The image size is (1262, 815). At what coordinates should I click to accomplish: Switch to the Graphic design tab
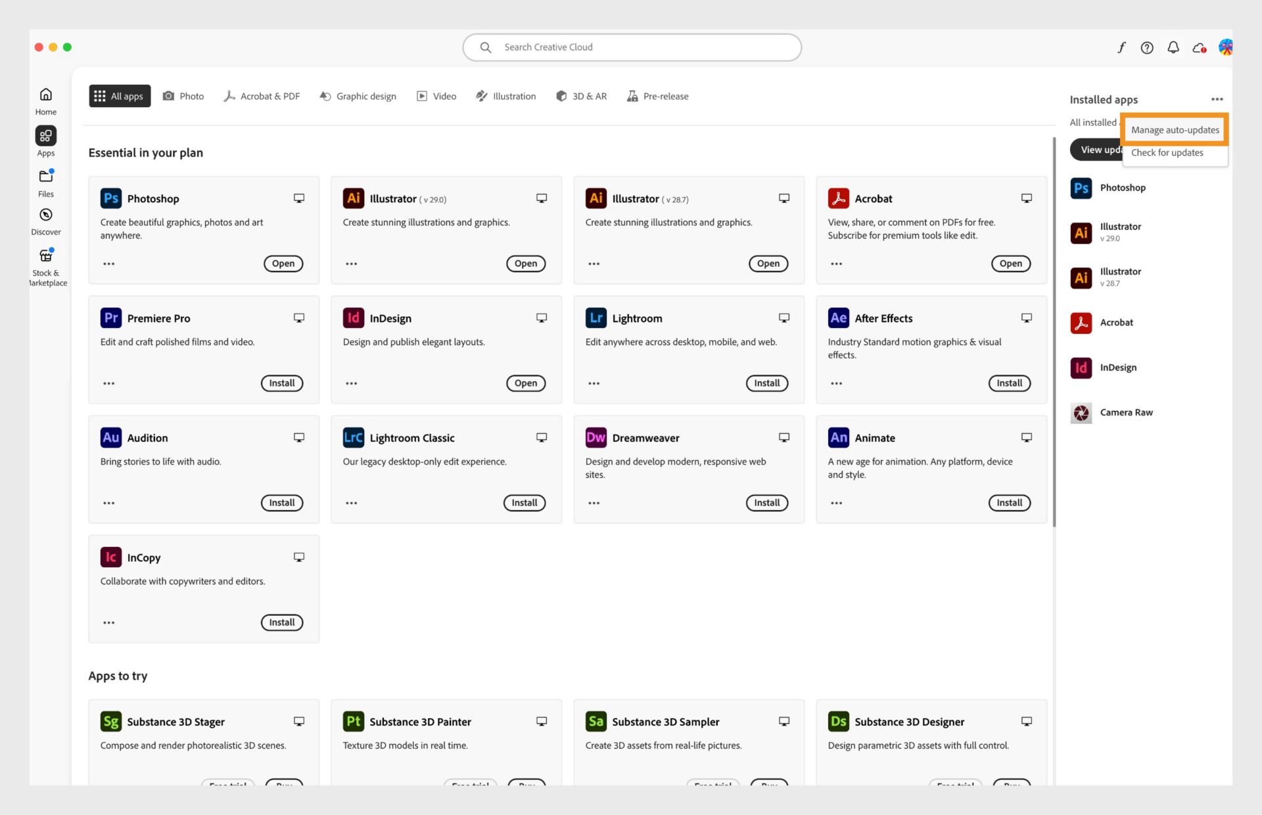[358, 96]
